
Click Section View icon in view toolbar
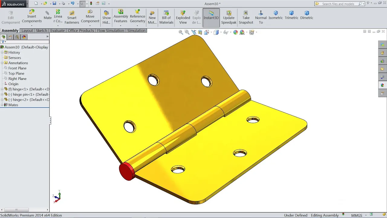point(200,32)
